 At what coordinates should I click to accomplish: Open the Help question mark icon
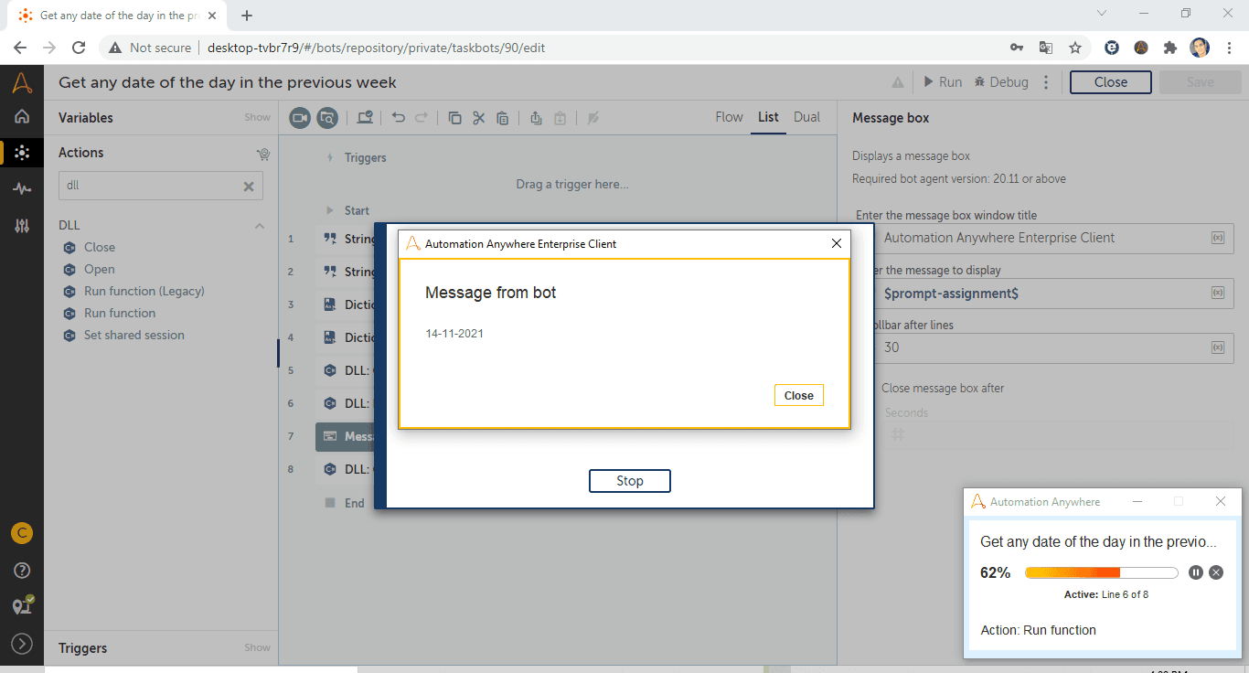coord(22,571)
